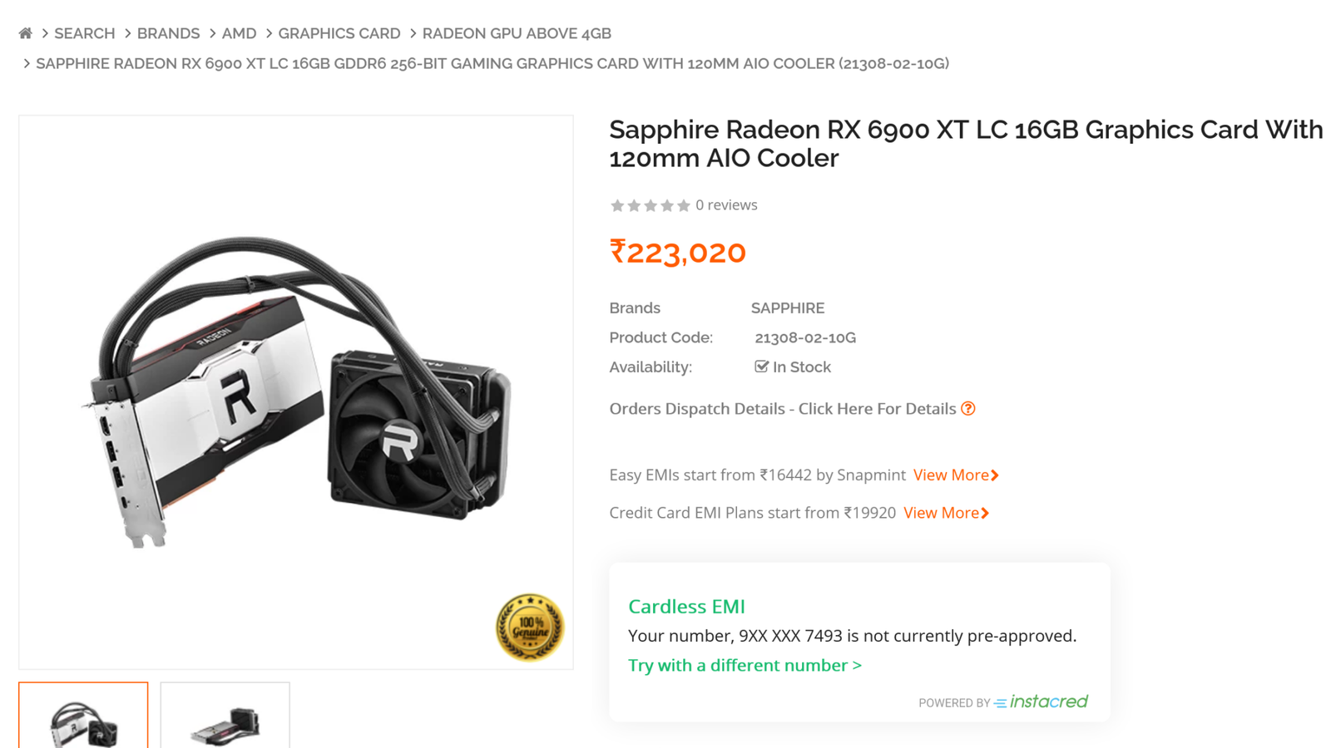Click the 100% Genuine gold badge
1331x748 pixels.
(530, 627)
